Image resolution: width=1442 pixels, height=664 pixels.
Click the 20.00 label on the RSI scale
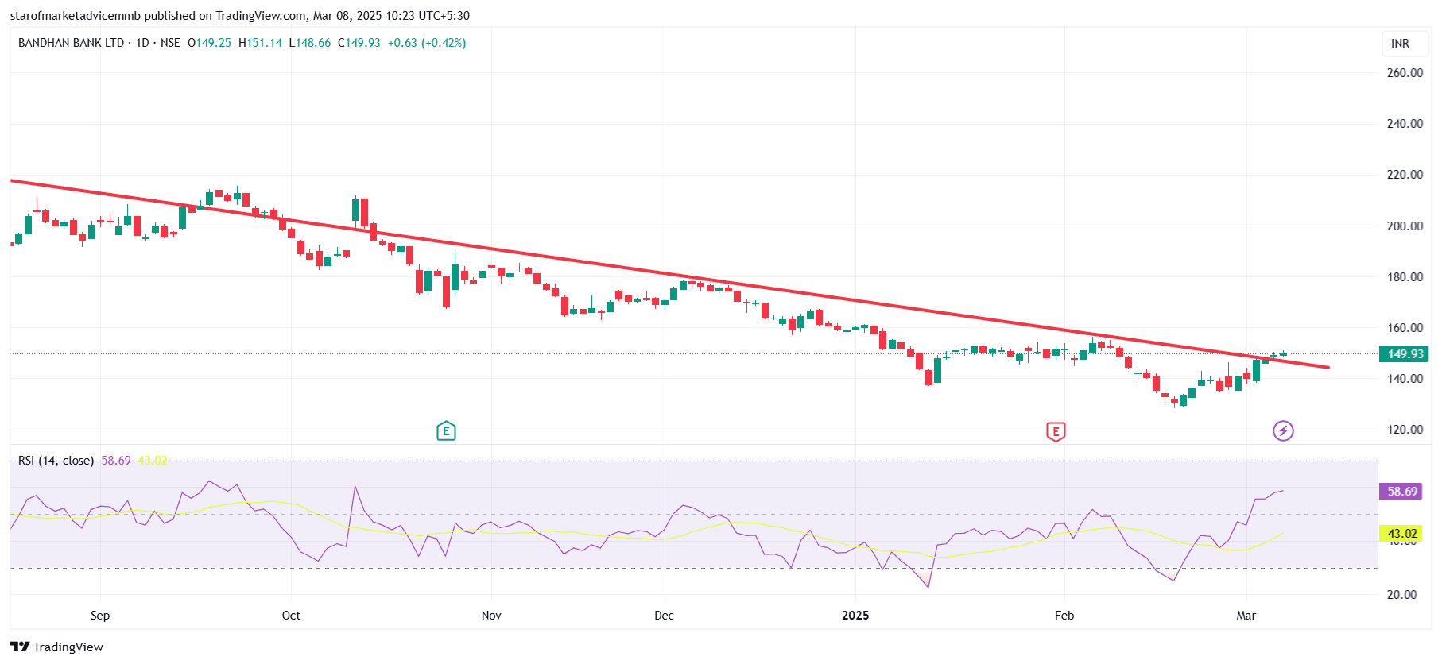[x=1401, y=595]
